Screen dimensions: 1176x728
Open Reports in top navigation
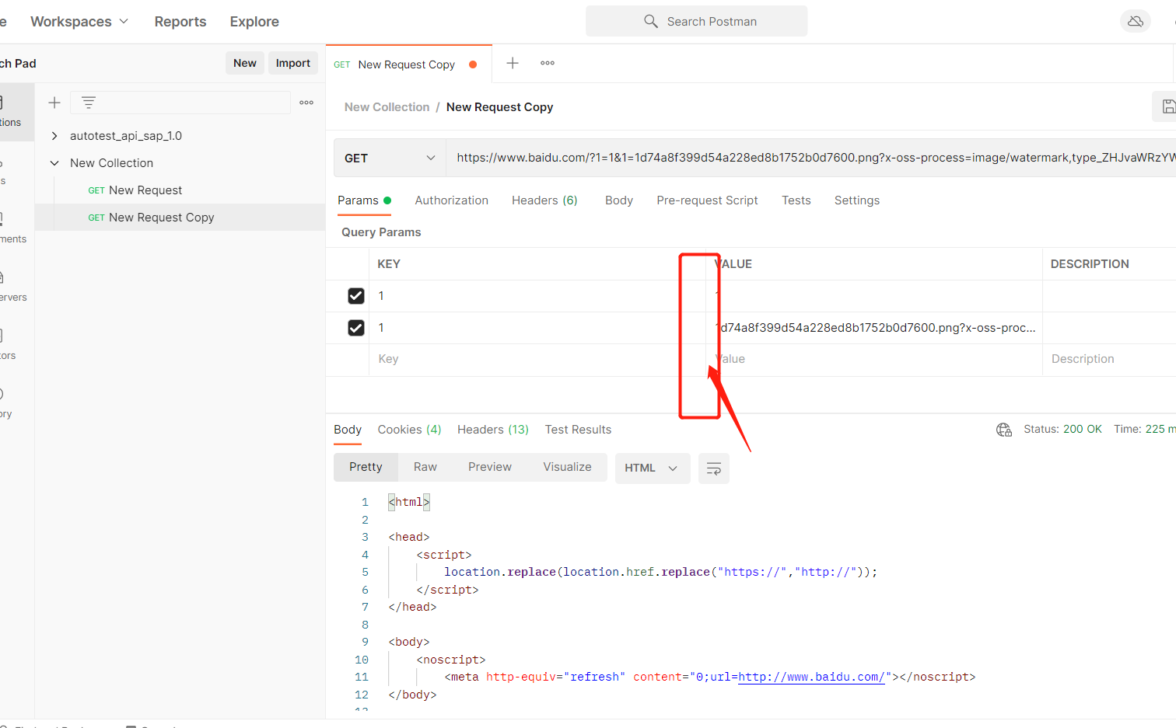coord(180,22)
